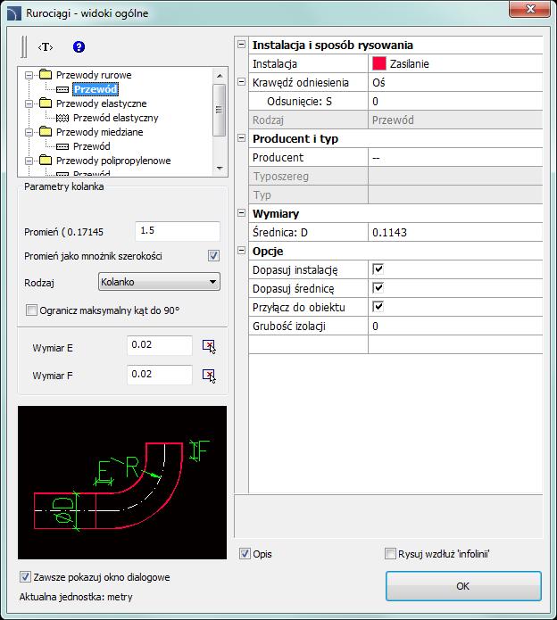This screenshot has width=557, height=620.
Task: Open the Rodzaj Kolanko dropdown
Action: click(159, 282)
